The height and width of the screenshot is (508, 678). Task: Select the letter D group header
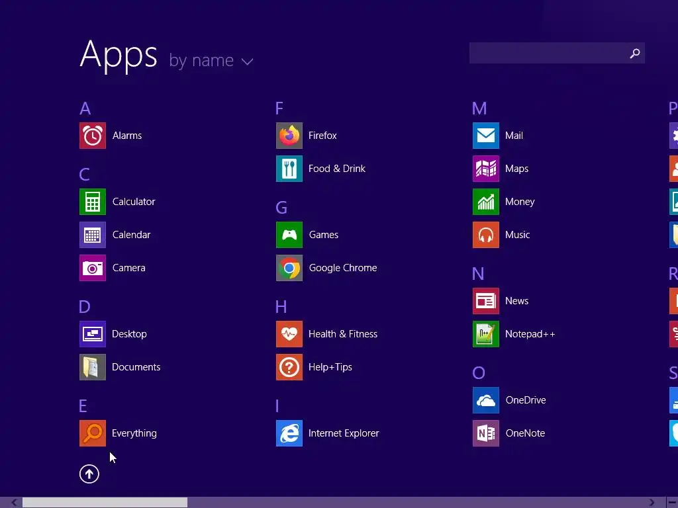tap(85, 307)
